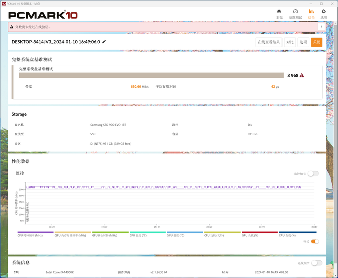Toggle the 标记 markers switch
The height and width of the screenshot is (278, 338).
315,241
